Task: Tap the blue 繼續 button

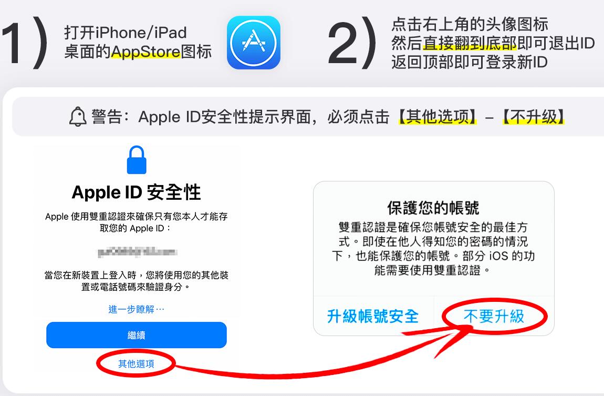Action: (x=137, y=335)
